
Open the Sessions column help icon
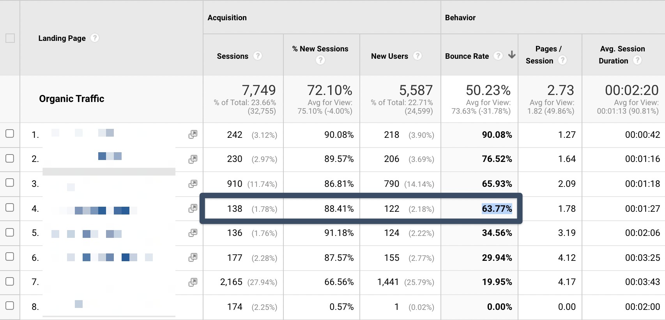258,56
